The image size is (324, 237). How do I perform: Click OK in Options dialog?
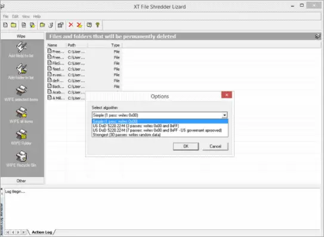[x=186, y=146]
